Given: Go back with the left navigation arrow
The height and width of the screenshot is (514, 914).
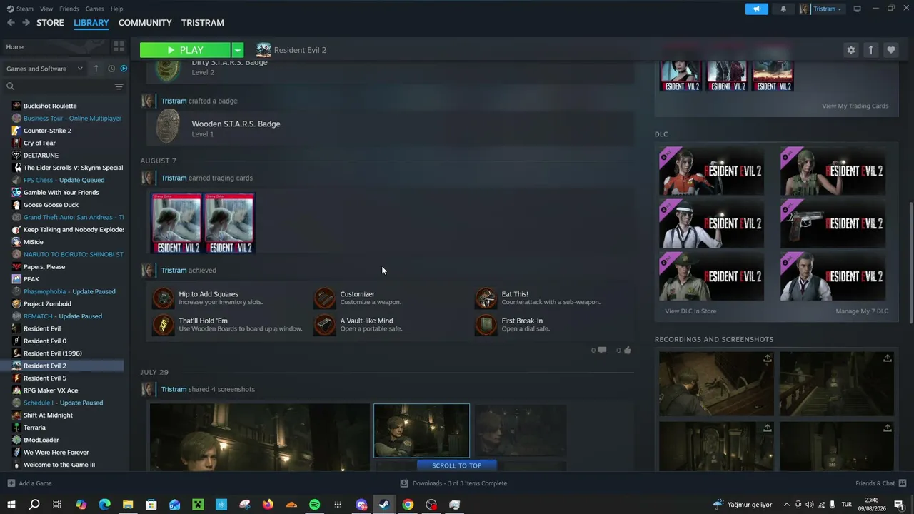Looking at the screenshot, I should [11, 23].
